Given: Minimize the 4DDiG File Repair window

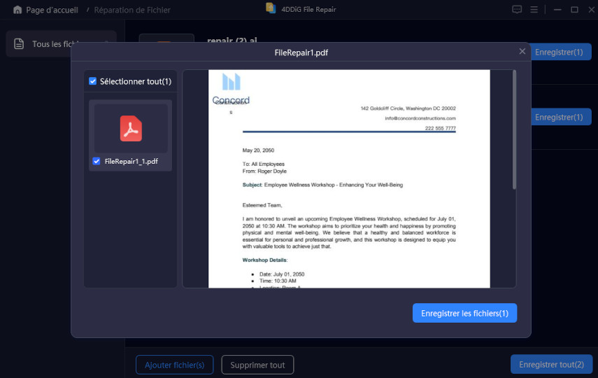Looking at the screenshot, I should point(557,10).
